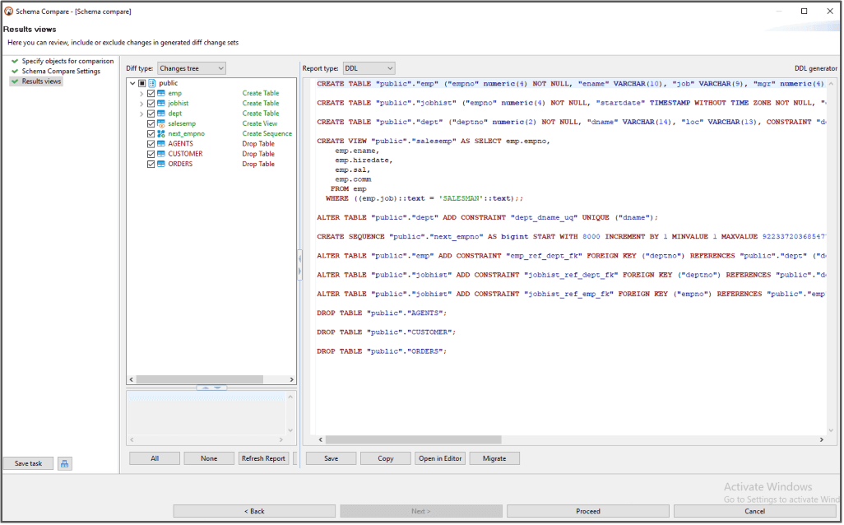Click the diagram icon beside Save task
The width and height of the screenshot is (844, 525).
pyautogui.click(x=65, y=463)
